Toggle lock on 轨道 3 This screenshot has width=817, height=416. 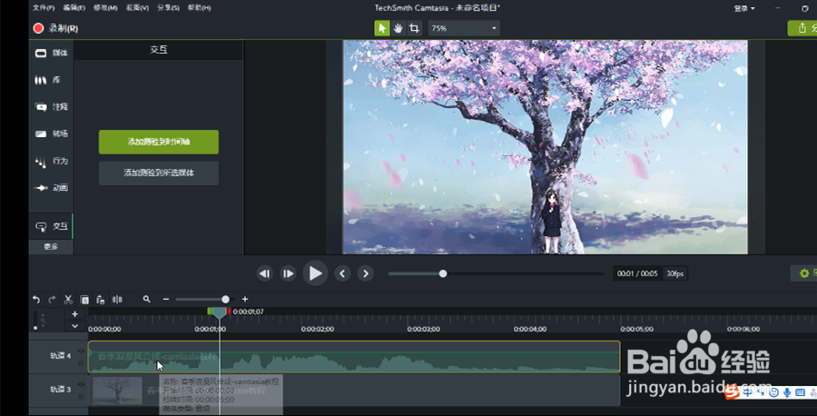pos(81,396)
